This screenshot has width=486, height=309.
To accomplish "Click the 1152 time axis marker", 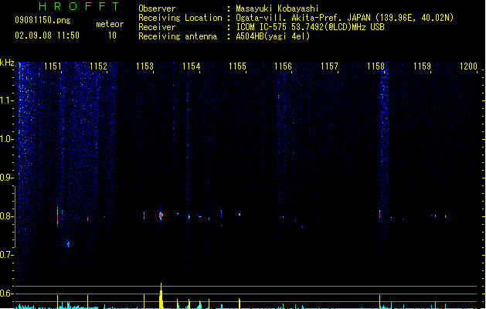I will [x=98, y=66].
